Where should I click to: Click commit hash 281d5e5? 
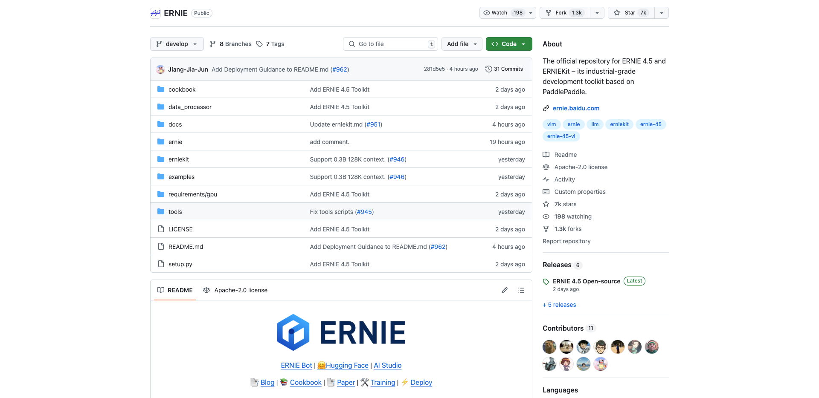pyautogui.click(x=434, y=69)
